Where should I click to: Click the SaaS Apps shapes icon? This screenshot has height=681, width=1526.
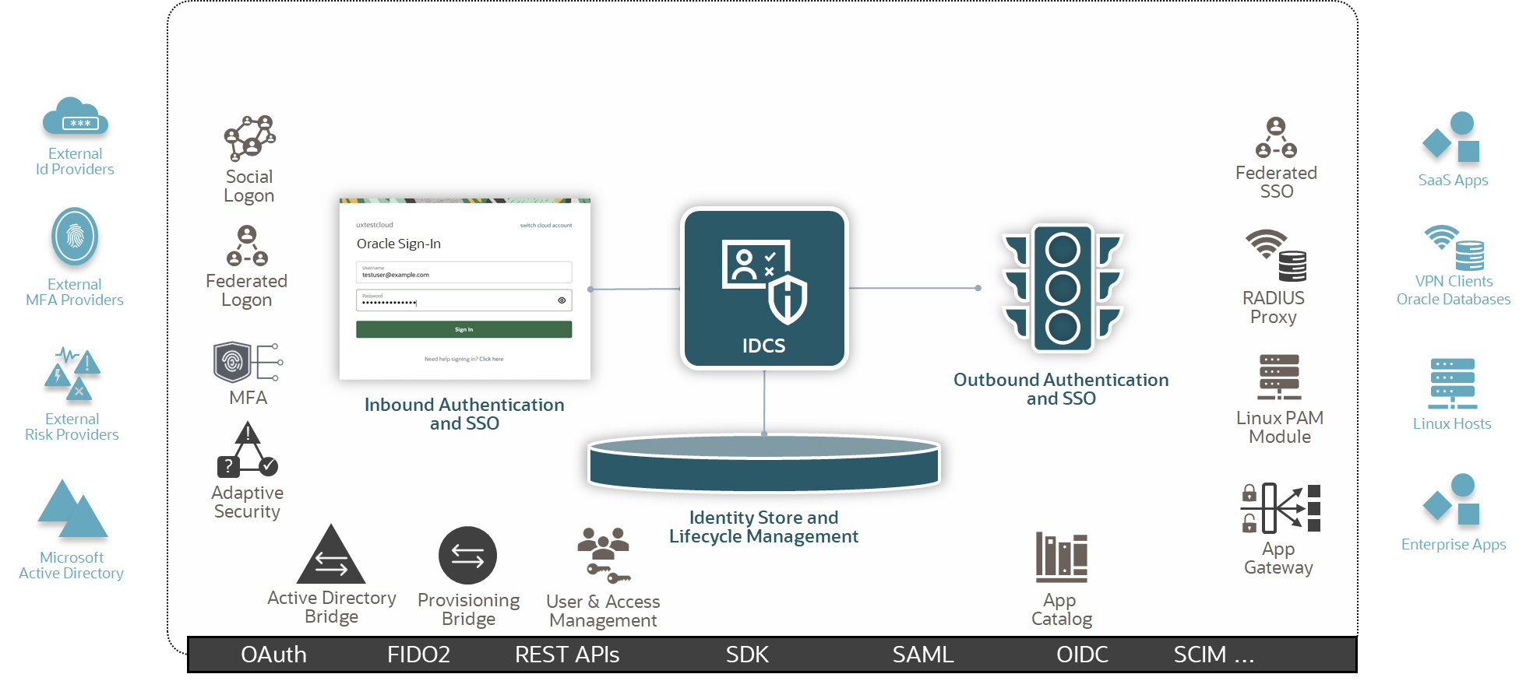1451,138
